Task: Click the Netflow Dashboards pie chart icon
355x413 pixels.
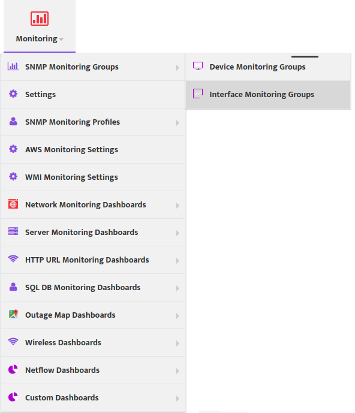Action: pos(13,369)
